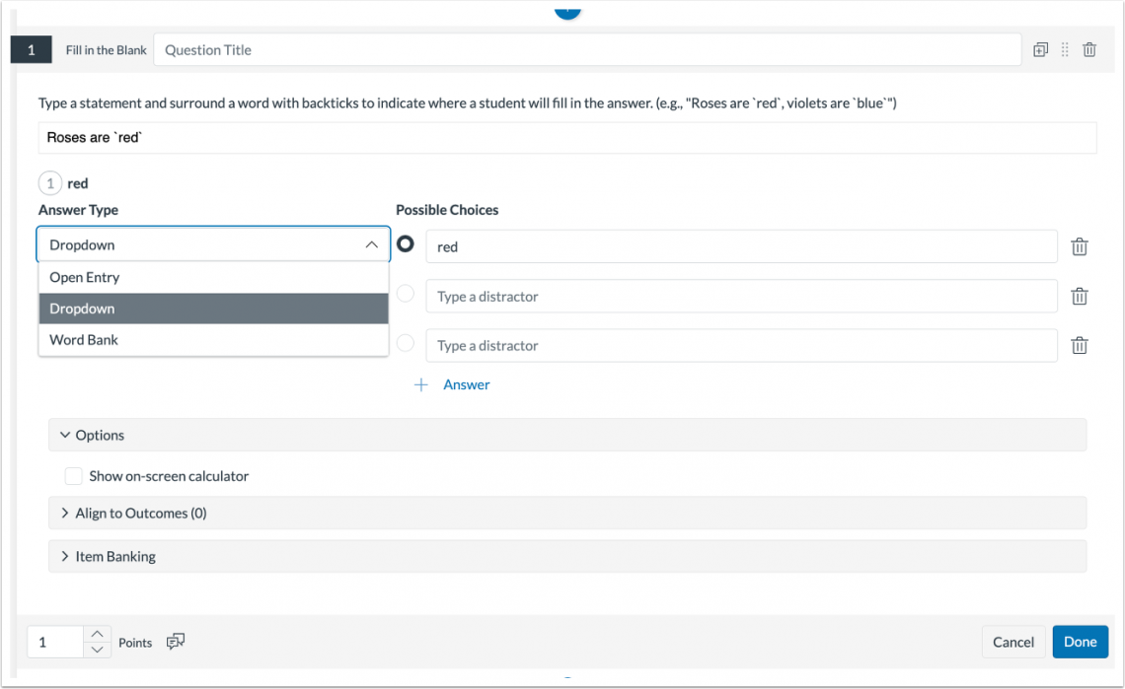Enable Show on-screen calculator

[x=73, y=475]
